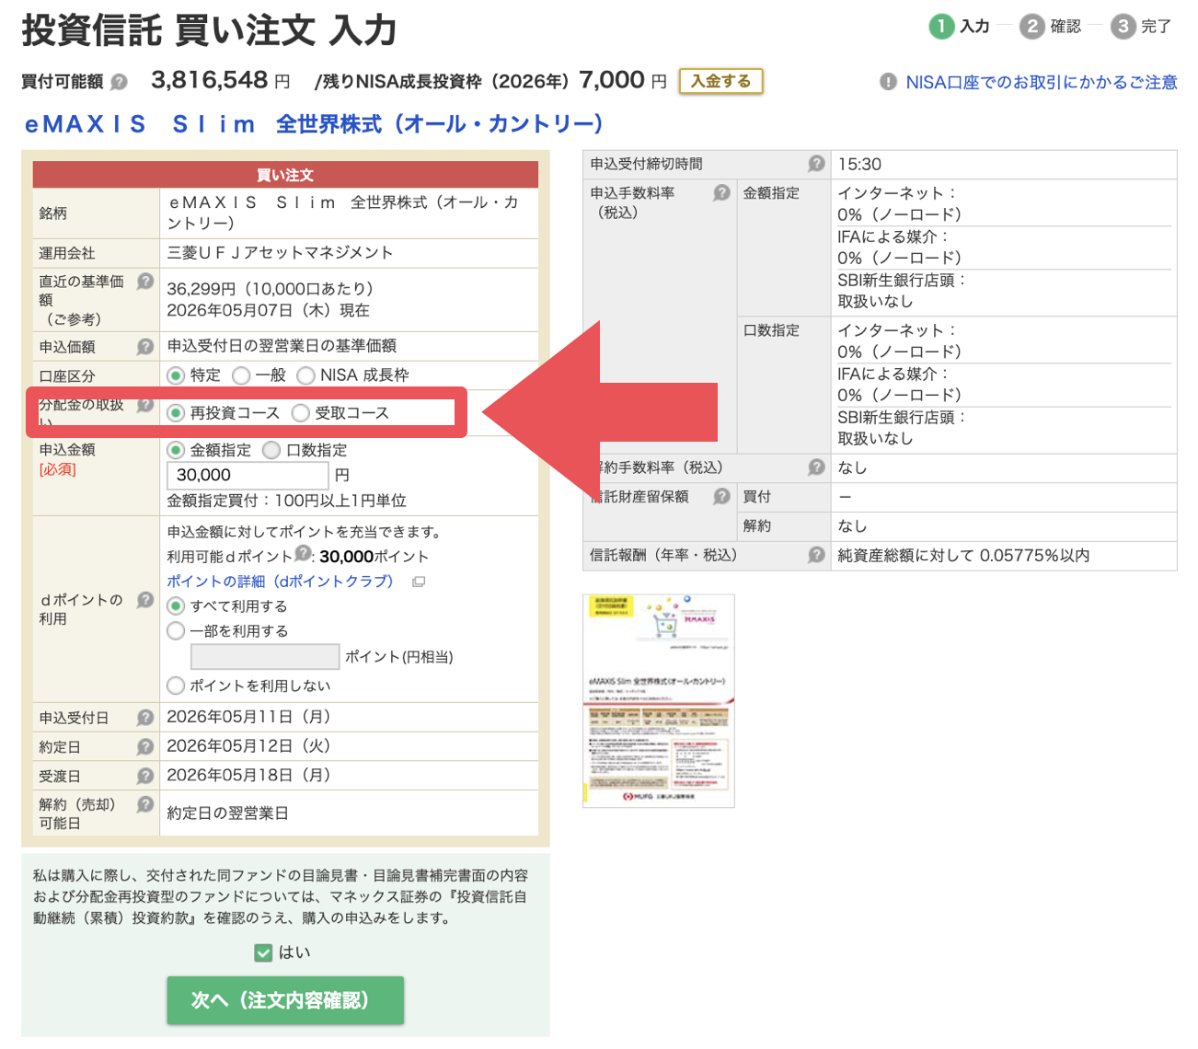Viewport: 1198px width, 1049px height.
Task: Click the 入金する button
Action: (721, 81)
